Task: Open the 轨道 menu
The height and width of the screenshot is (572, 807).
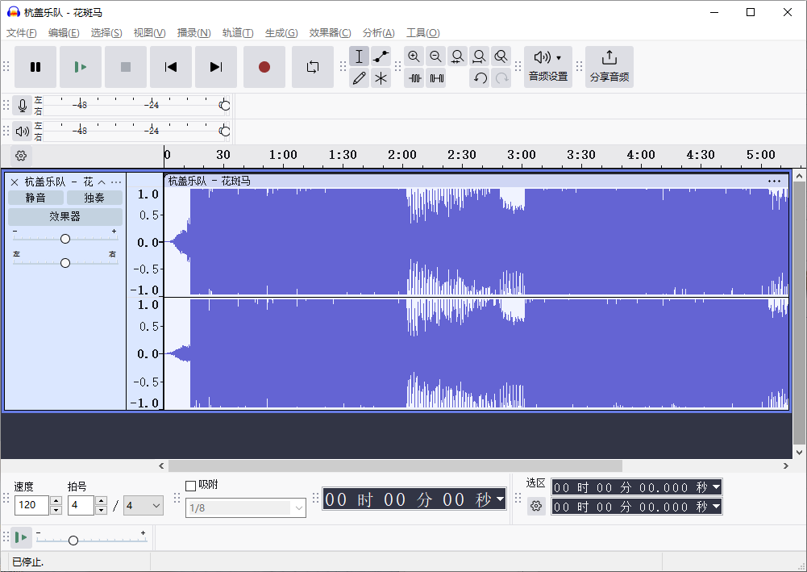Action: click(236, 32)
